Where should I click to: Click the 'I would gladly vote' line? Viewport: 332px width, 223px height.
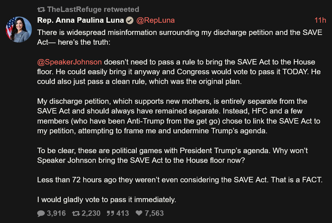[107, 200]
